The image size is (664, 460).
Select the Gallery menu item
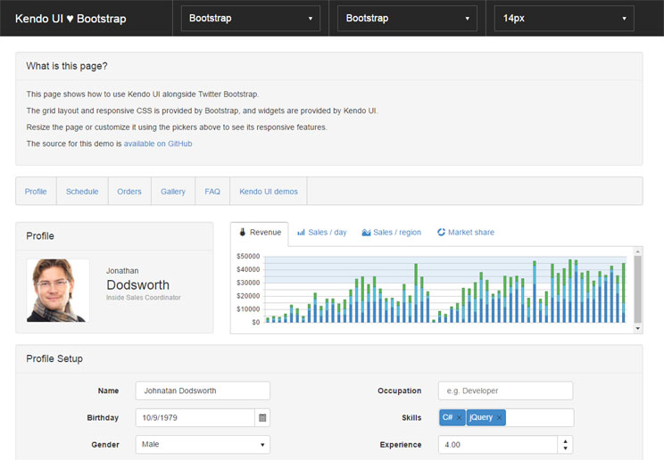pyautogui.click(x=173, y=192)
